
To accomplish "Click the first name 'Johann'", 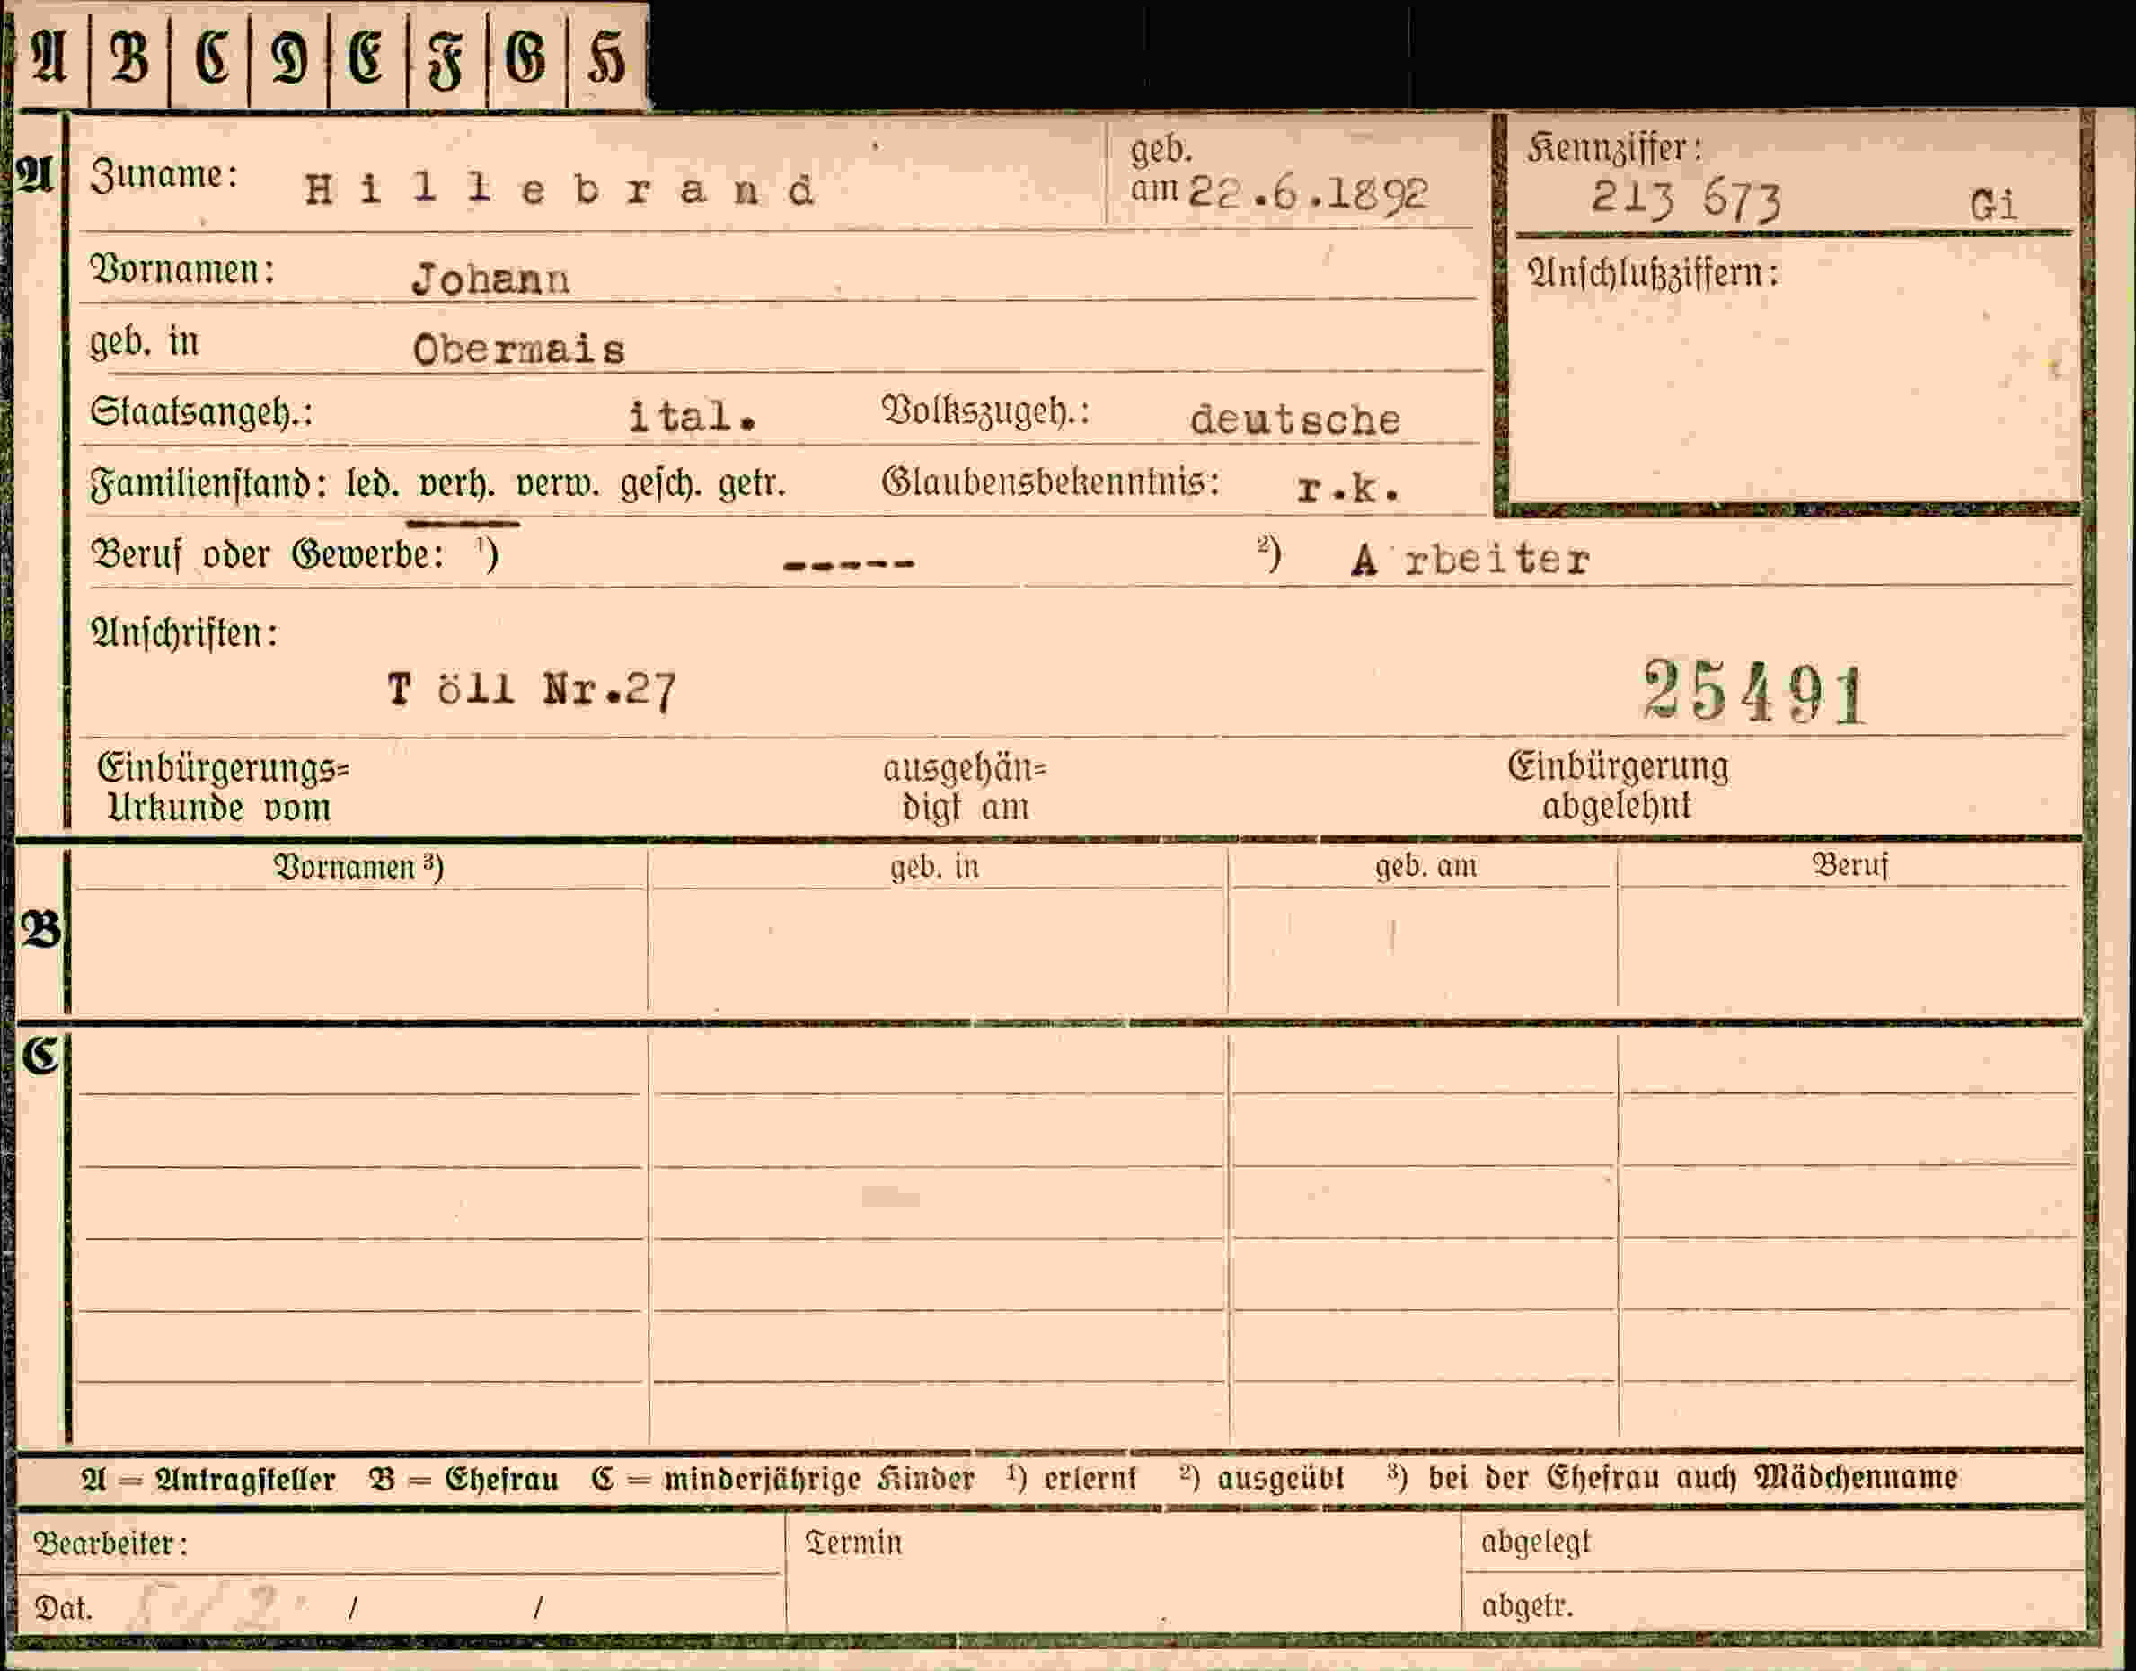I will pos(490,278).
